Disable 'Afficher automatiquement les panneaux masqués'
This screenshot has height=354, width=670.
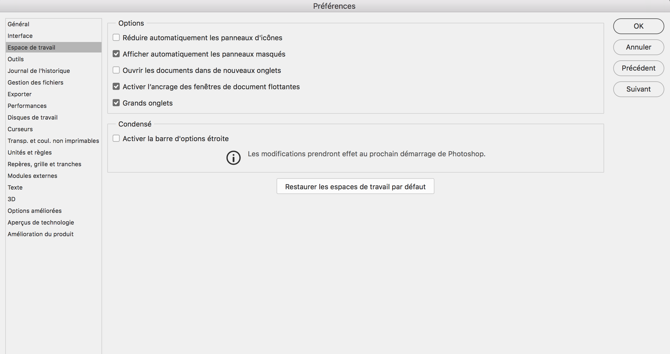click(116, 54)
